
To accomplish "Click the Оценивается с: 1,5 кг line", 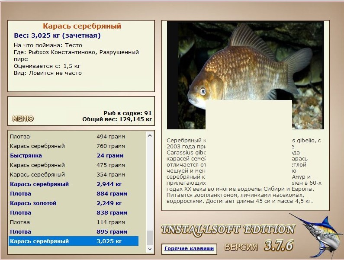I will pyautogui.click(x=47, y=66).
